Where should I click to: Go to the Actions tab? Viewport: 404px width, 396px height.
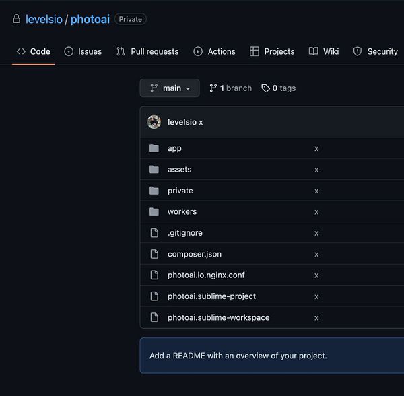(215, 51)
